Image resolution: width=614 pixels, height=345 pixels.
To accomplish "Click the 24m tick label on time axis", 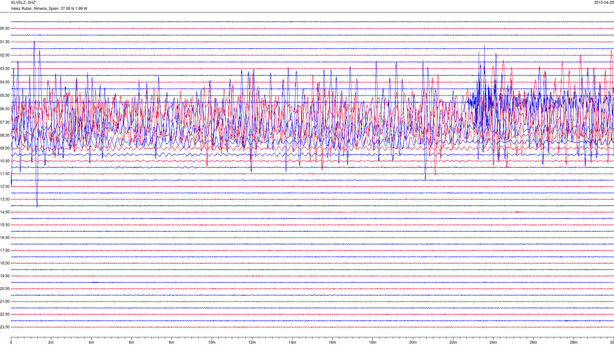I will pos(493,342).
